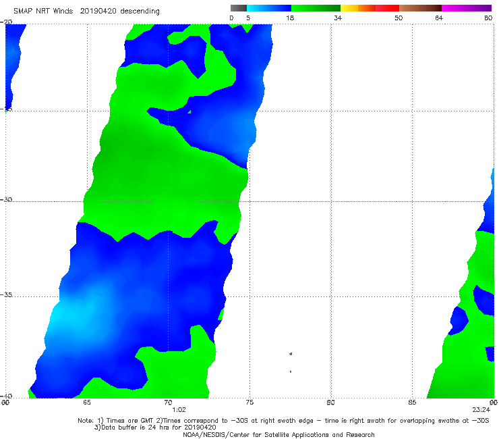Click the longitude axis label '90'
This screenshot has width=499, height=439.
(x=494, y=403)
